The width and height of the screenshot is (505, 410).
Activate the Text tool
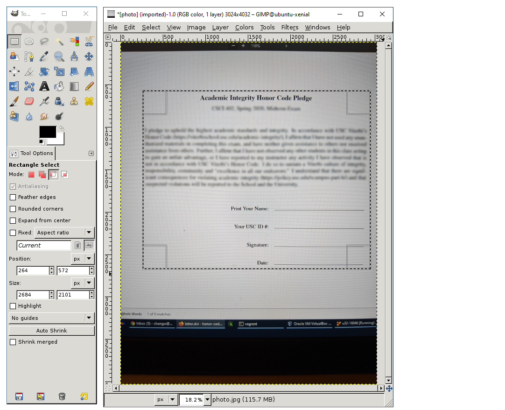pos(44,86)
